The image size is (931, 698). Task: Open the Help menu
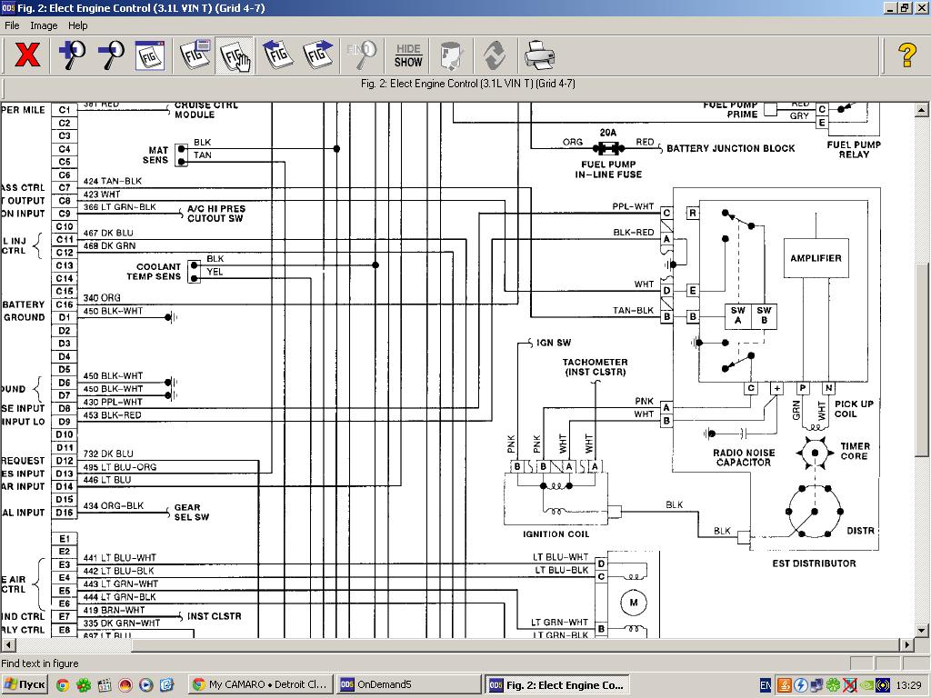(x=78, y=25)
